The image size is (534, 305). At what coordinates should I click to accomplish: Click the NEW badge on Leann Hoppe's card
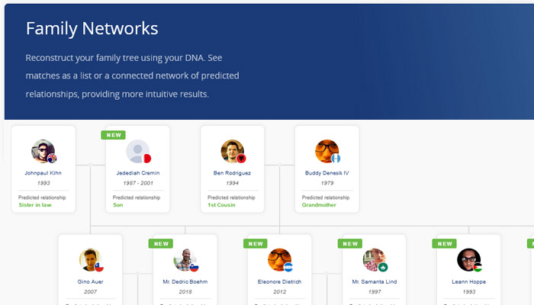(x=445, y=244)
